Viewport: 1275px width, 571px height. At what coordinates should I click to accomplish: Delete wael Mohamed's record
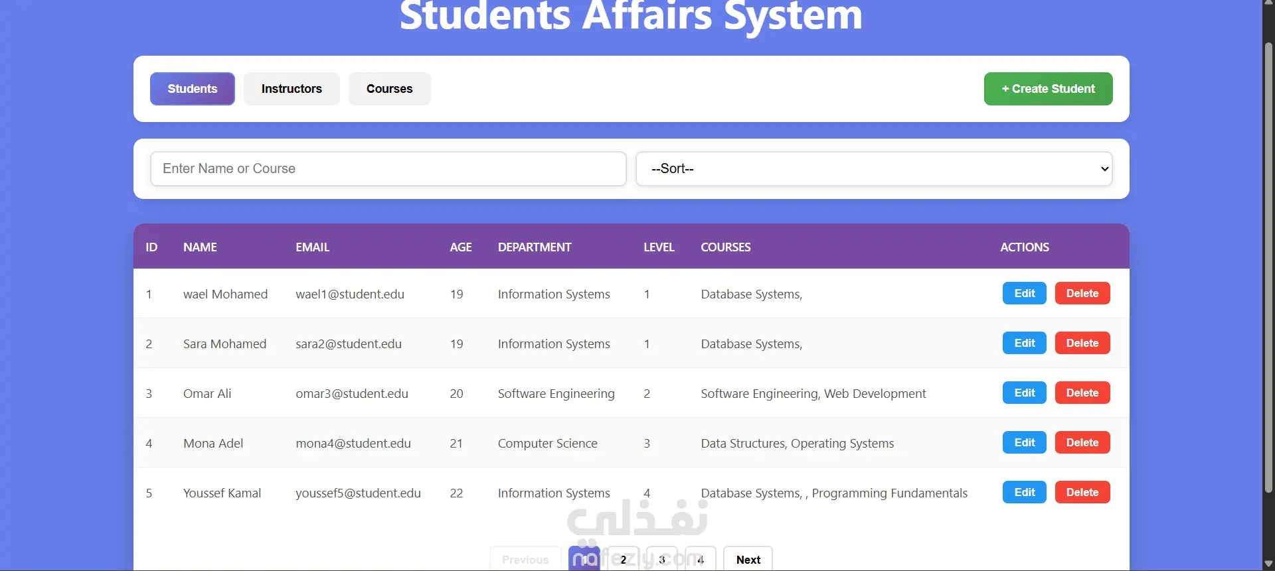click(x=1082, y=293)
